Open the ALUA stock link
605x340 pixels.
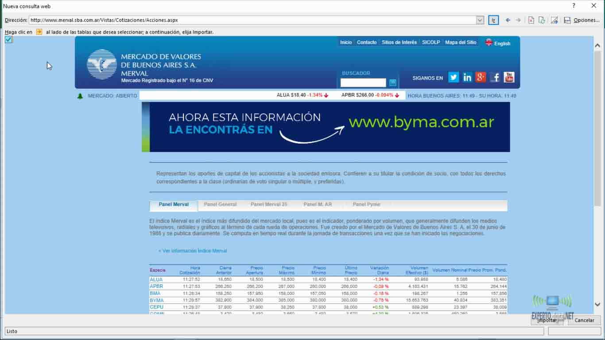coord(156,279)
